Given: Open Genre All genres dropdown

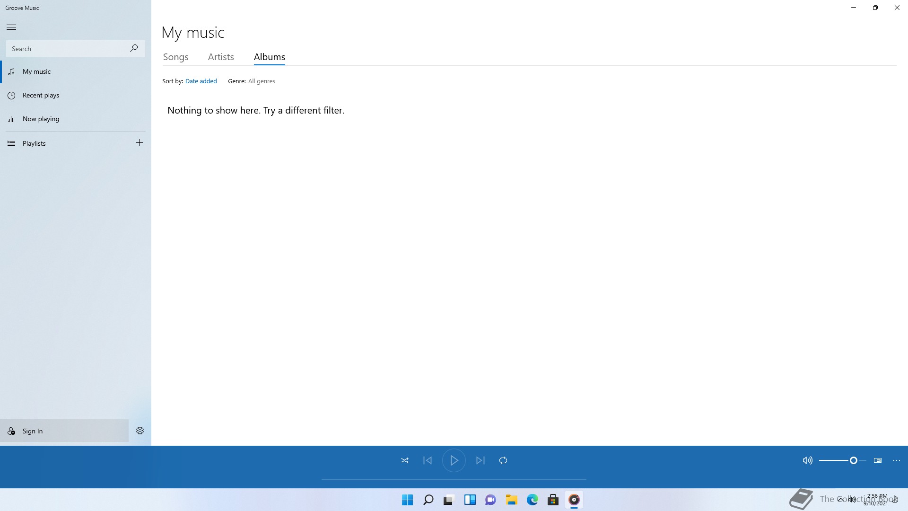Looking at the screenshot, I should coord(262,81).
